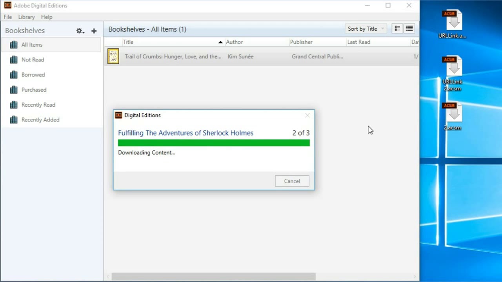
Task: Click the horizontal scrollbar thumb
Action: click(213, 277)
